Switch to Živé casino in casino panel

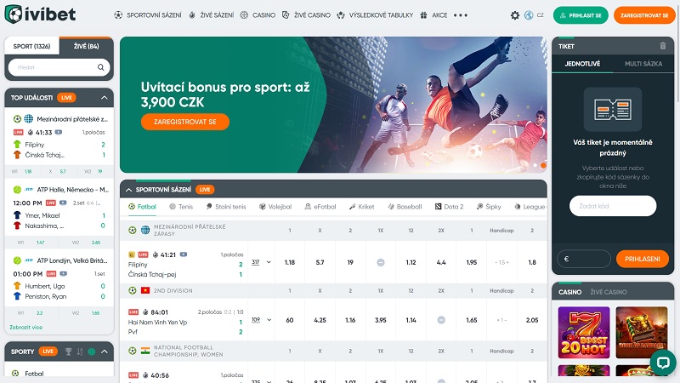pyautogui.click(x=609, y=292)
